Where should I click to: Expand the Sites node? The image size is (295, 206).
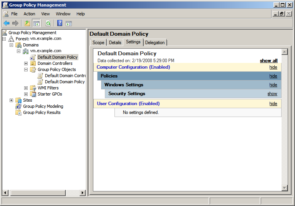click(x=11, y=101)
